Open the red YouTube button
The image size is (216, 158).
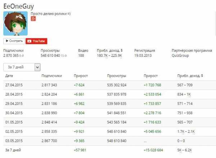point(37,41)
